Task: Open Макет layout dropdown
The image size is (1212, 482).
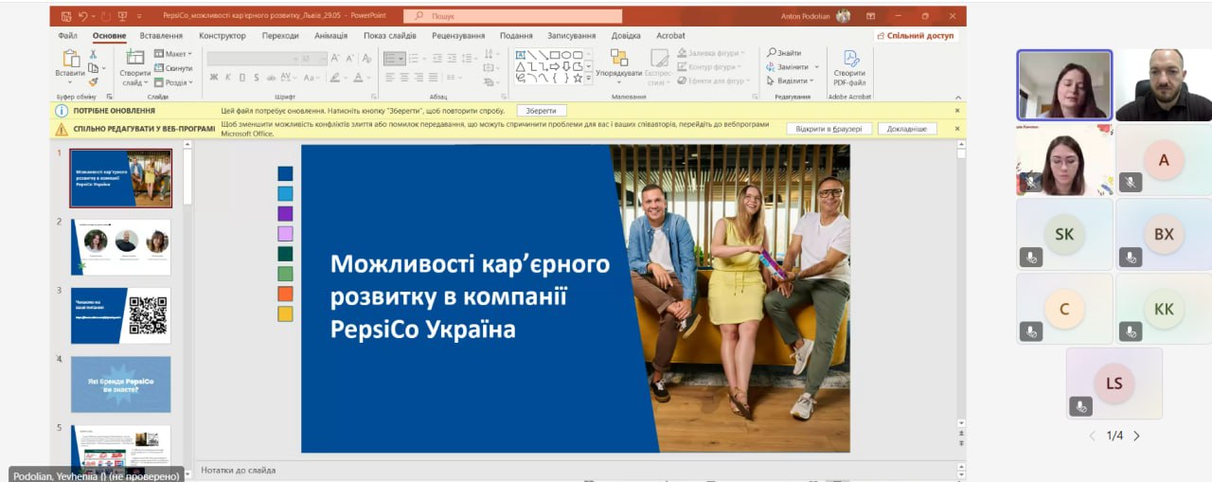Action: (x=173, y=54)
